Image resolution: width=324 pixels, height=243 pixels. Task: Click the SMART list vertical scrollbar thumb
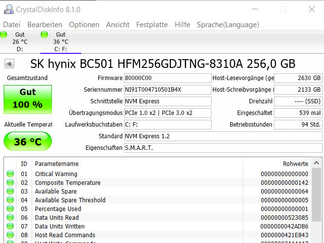pyautogui.click(x=316, y=195)
